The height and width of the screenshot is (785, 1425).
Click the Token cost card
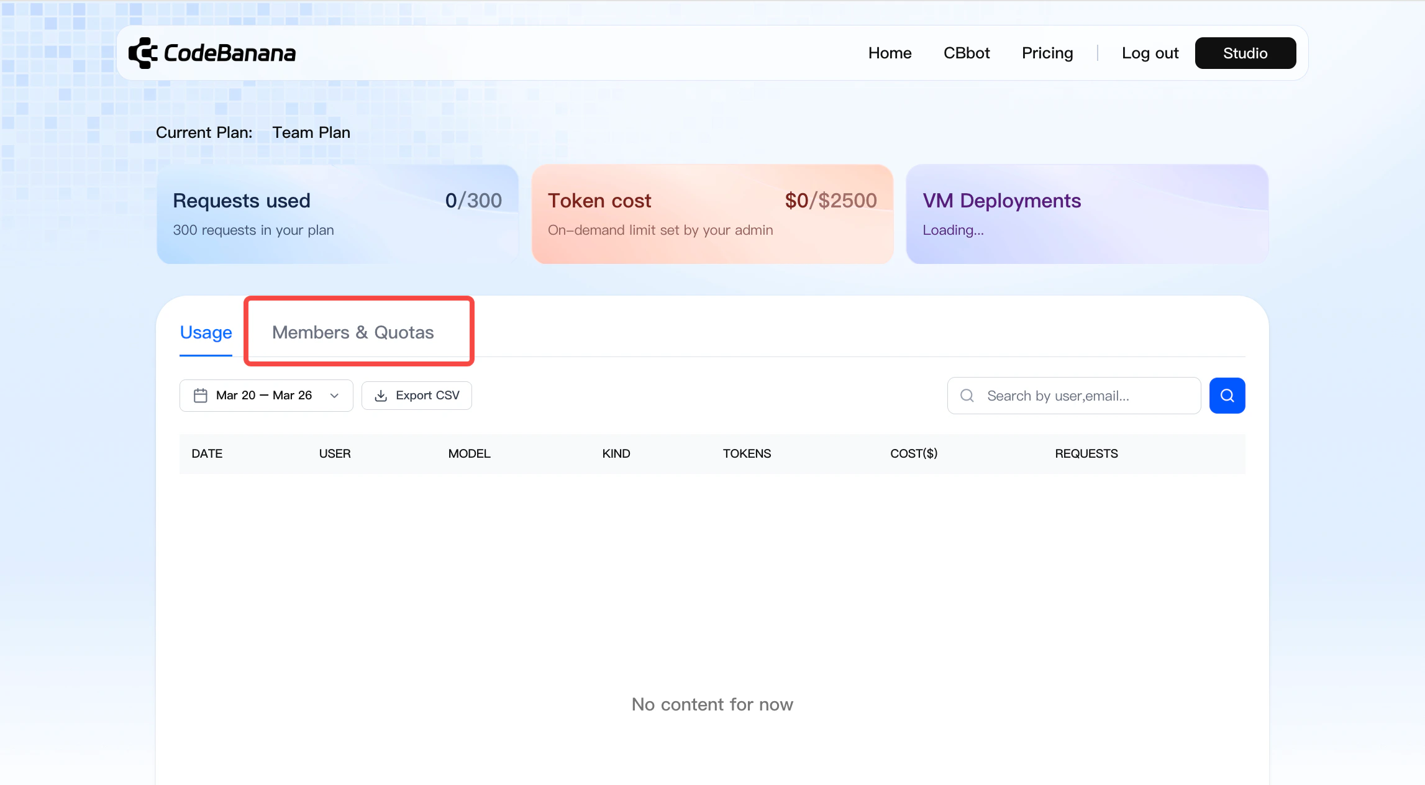(x=712, y=214)
